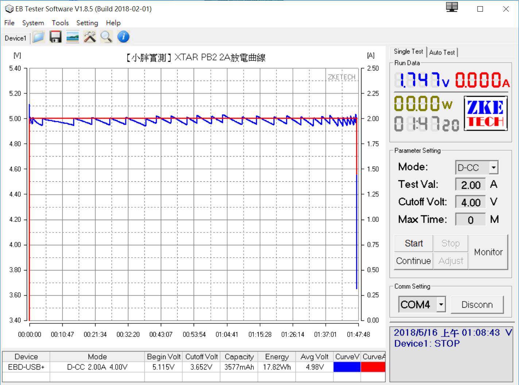Click the ZKE TECH logo

pos(486,113)
